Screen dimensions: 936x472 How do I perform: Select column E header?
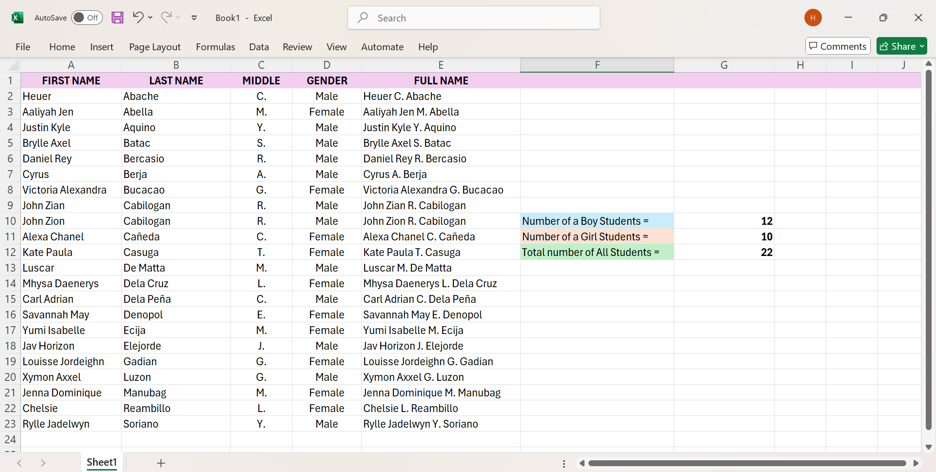coord(441,65)
